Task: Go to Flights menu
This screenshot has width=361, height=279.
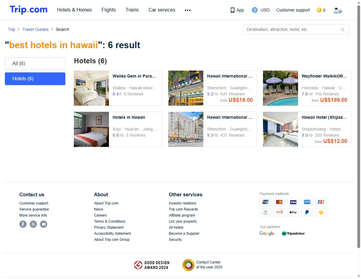Action: [109, 10]
